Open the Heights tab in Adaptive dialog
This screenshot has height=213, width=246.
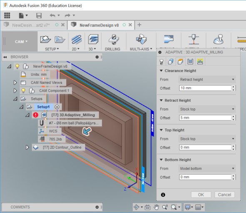point(180,62)
